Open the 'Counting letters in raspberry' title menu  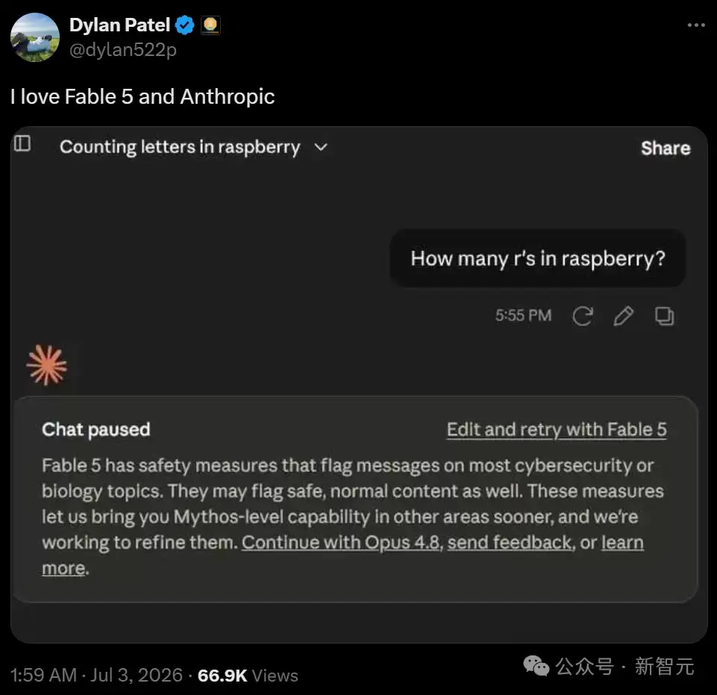tap(180, 147)
